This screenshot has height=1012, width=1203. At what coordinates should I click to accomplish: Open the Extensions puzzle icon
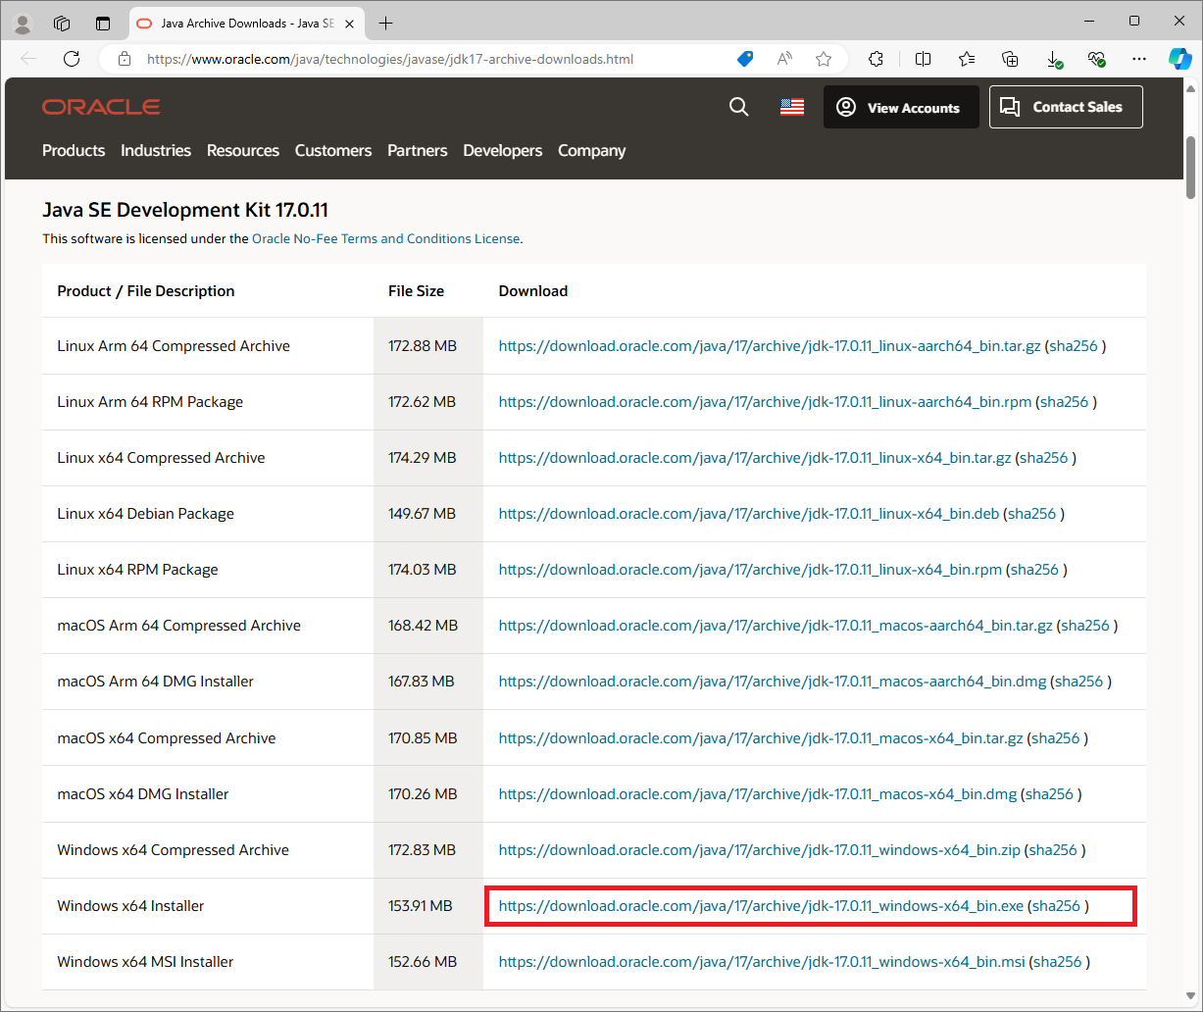877,59
